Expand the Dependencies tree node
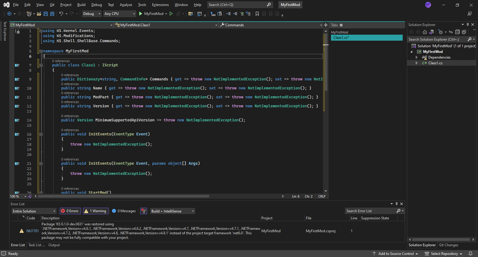 416,57
